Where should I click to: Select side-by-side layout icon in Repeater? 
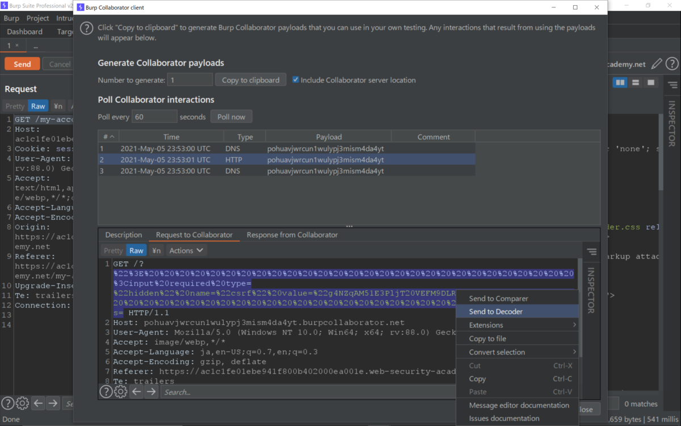[x=620, y=83]
